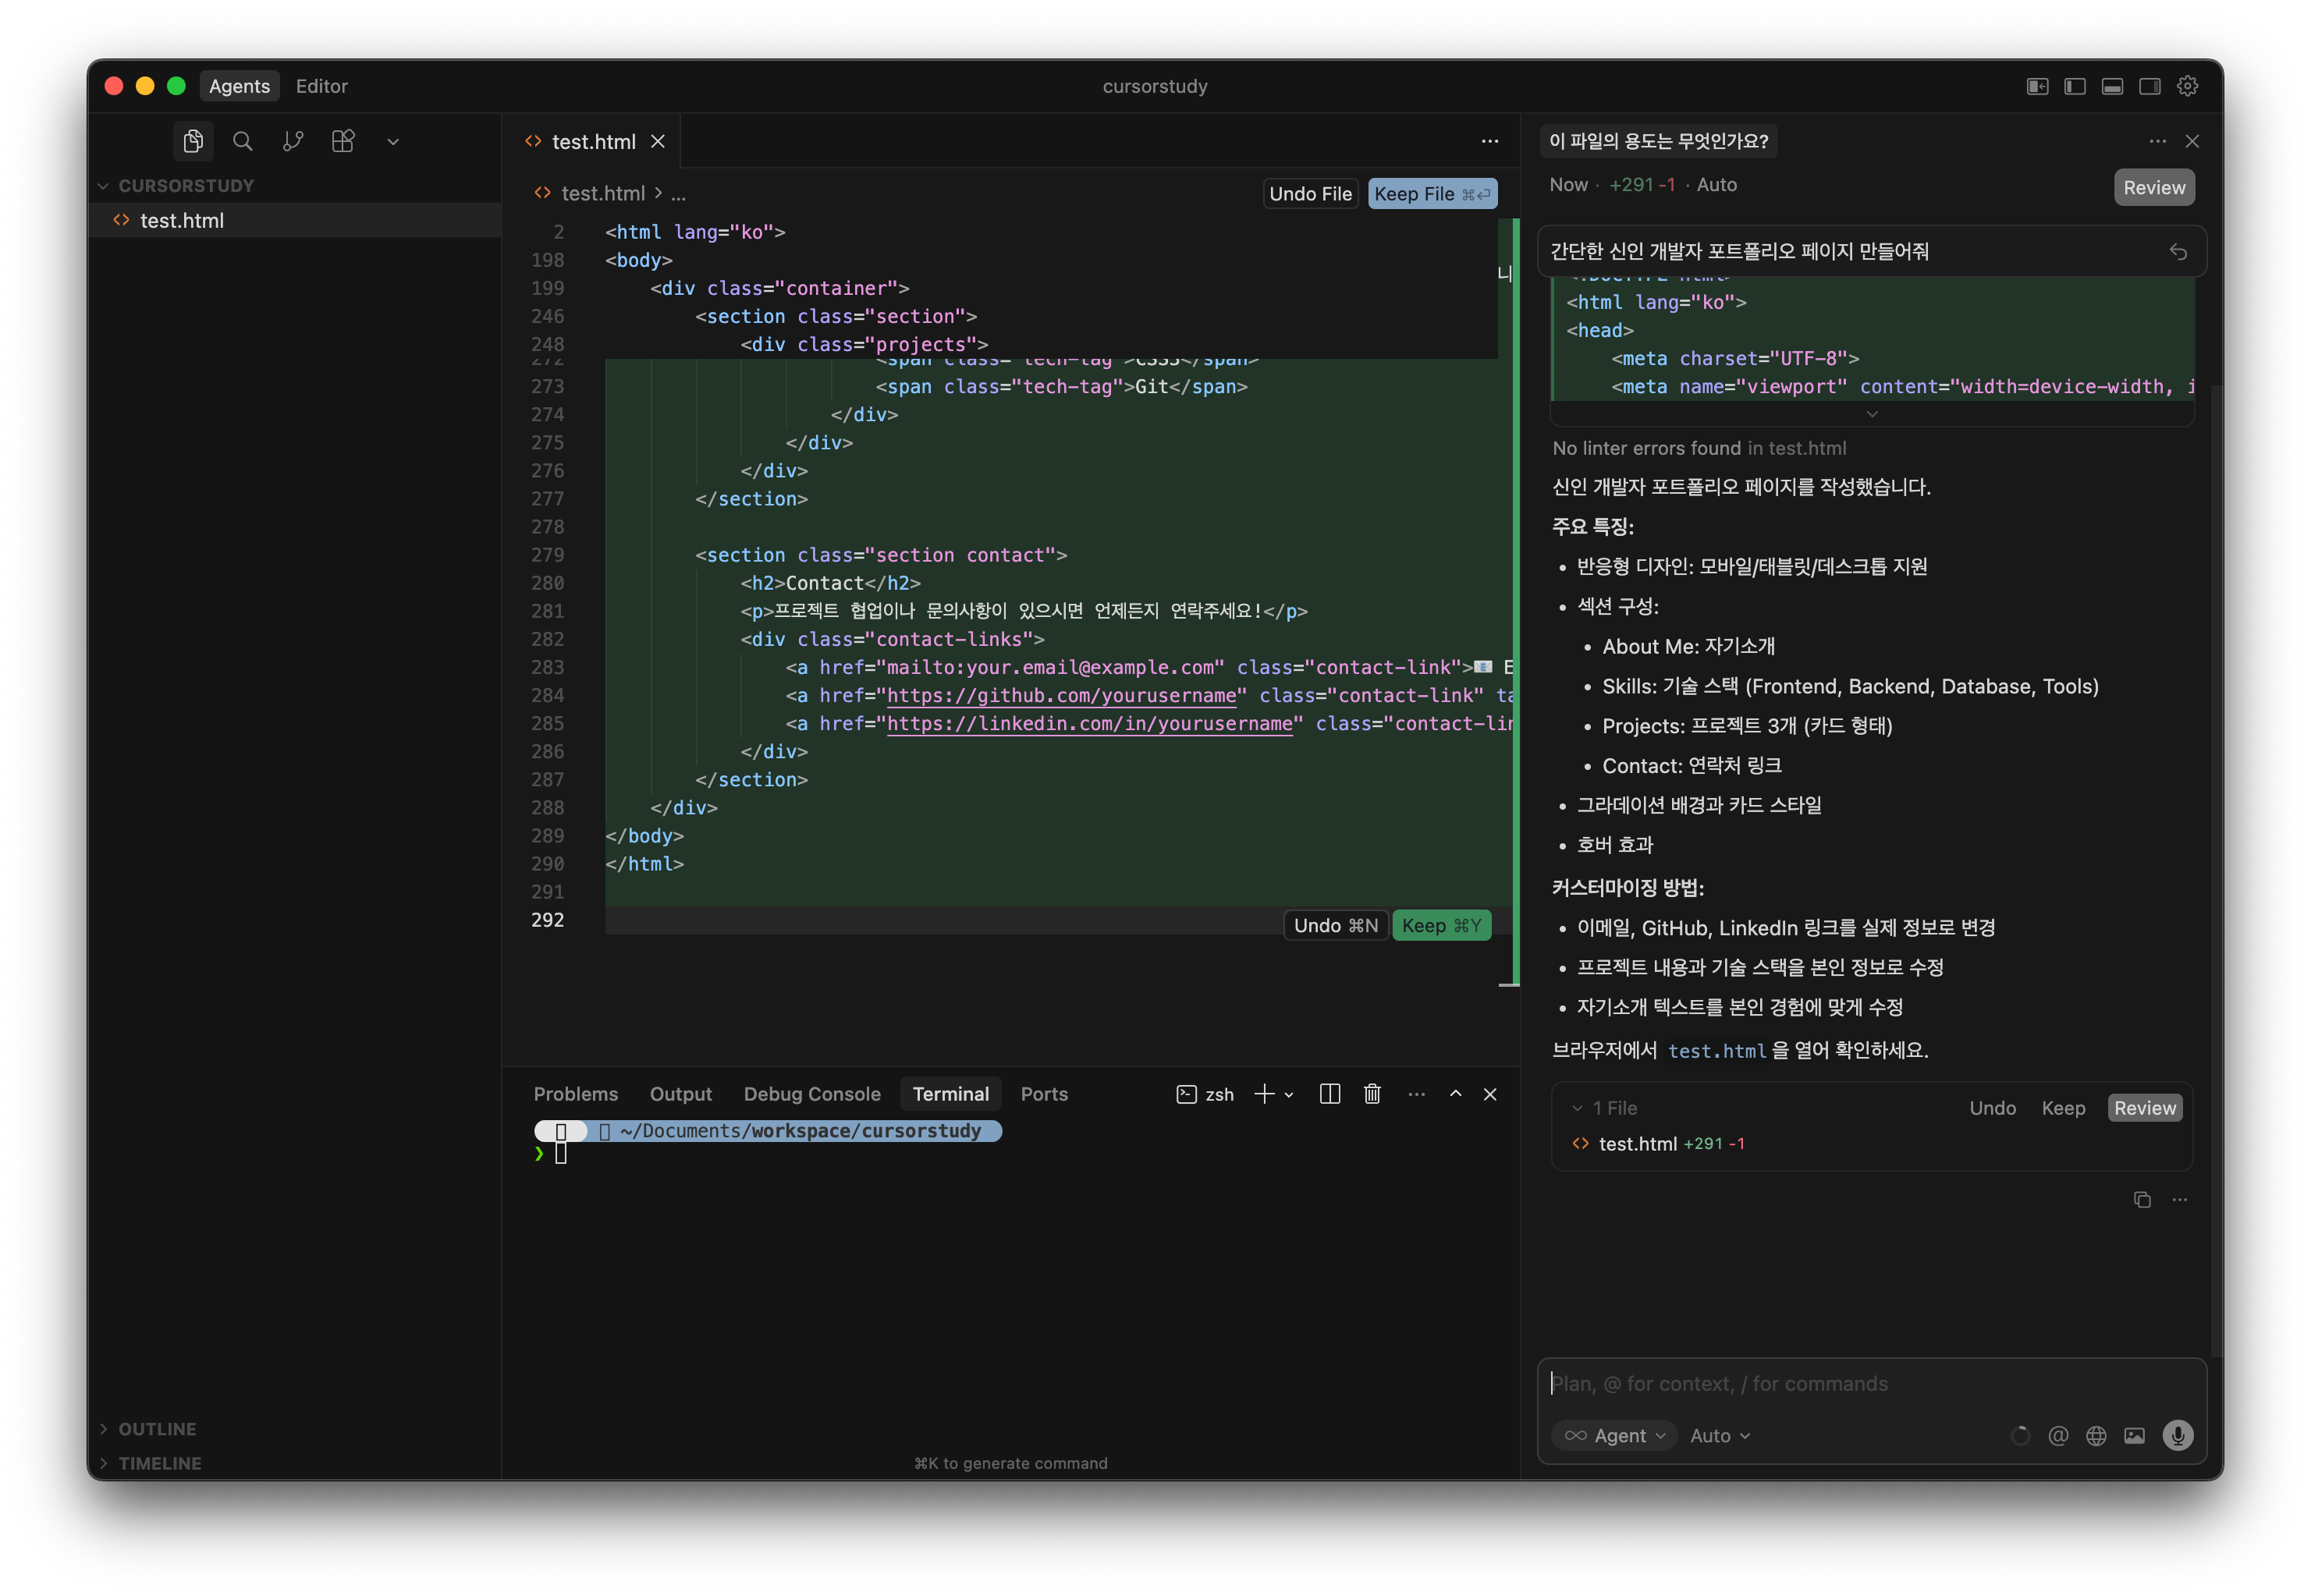The image size is (2311, 1596).
Task: Toggle the primary sidebar layout icon
Action: [x=2075, y=86]
